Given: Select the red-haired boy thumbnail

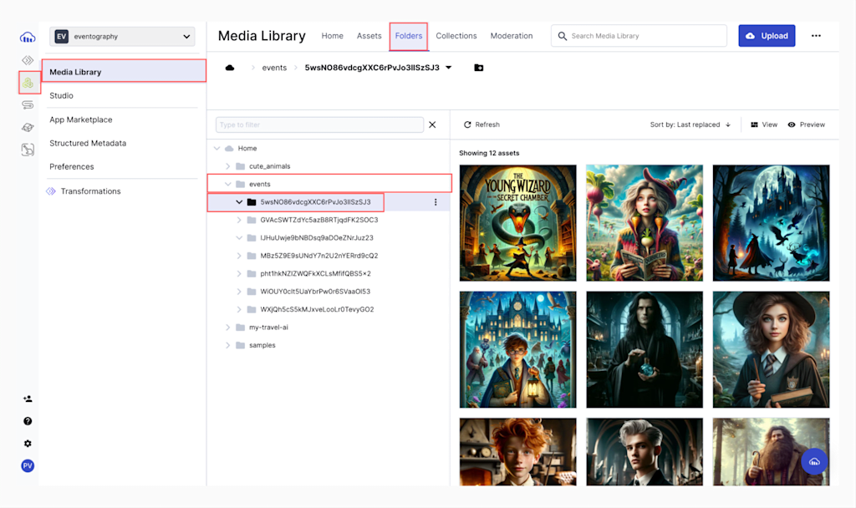Looking at the screenshot, I should 517,452.
